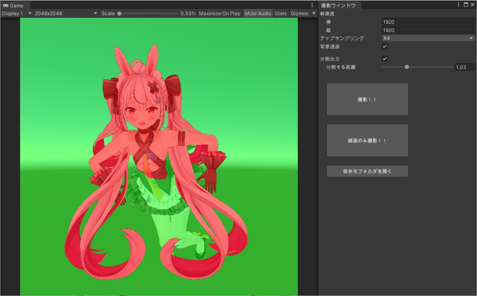Screen dimensions: 477x296
Task: Uncheck the 背景透過 checkbox
Action: pyautogui.click(x=385, y=46)
